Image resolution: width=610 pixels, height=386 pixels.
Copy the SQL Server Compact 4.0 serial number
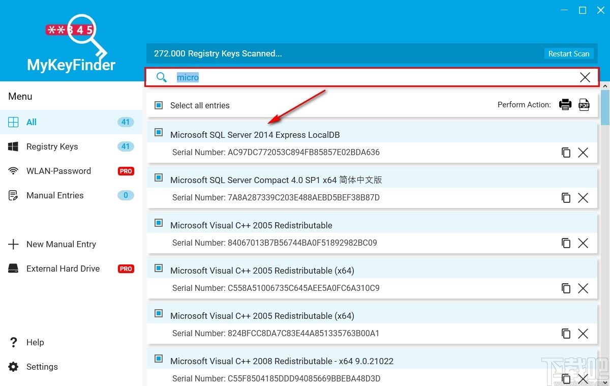click(566, 197)
